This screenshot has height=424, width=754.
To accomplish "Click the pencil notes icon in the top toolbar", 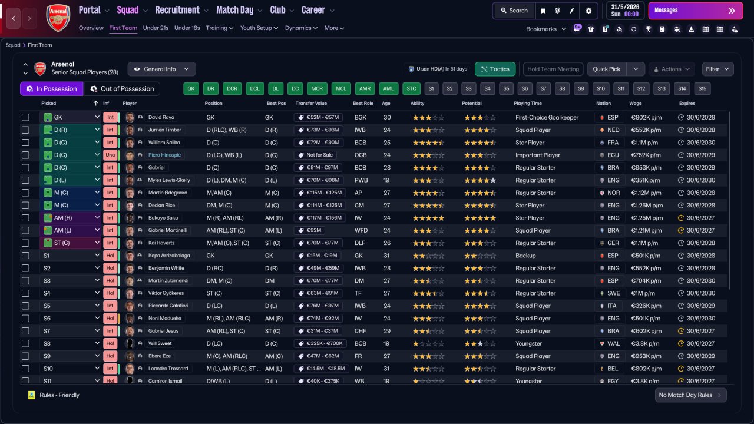I will pyautogui.click(x=572, y=11).
